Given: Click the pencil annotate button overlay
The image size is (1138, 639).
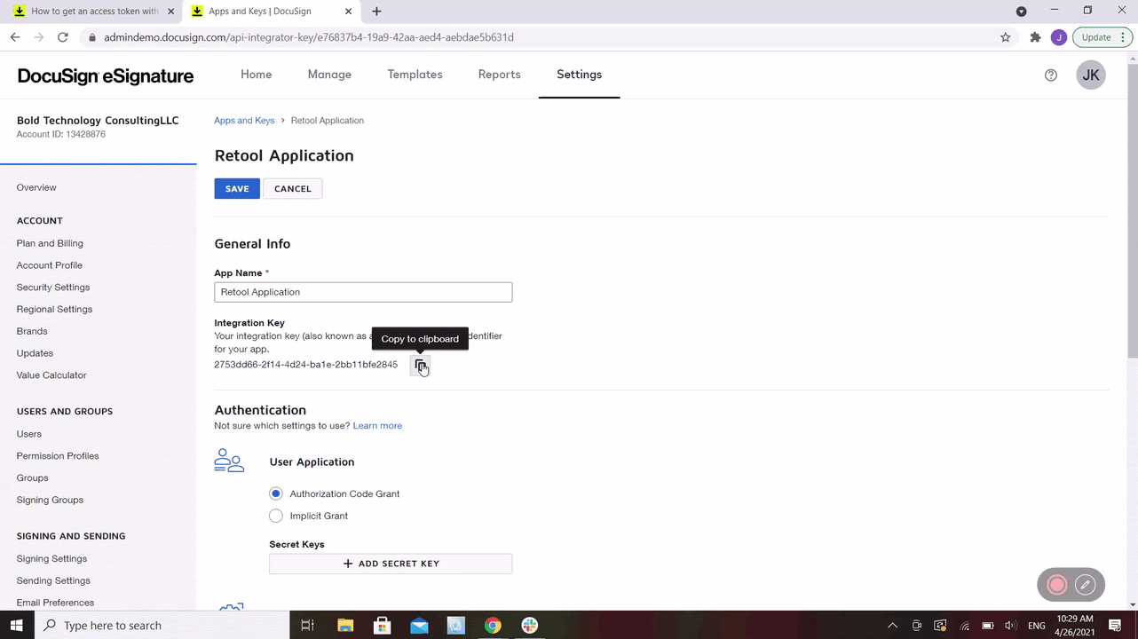Looking at the screenshot, I should [1085, 585].
